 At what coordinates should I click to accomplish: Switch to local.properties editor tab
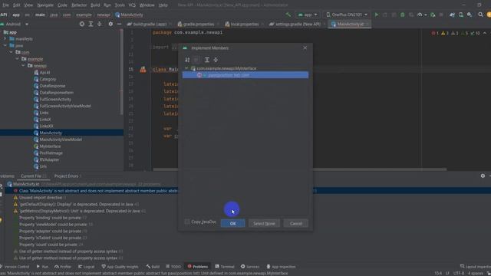coord(244,24)
